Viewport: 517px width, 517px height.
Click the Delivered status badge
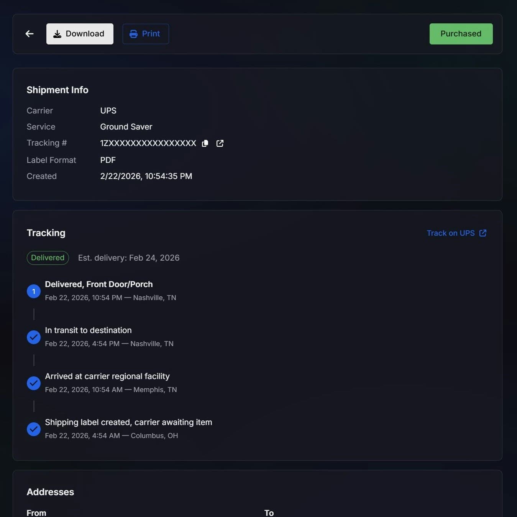click(48, 258)
